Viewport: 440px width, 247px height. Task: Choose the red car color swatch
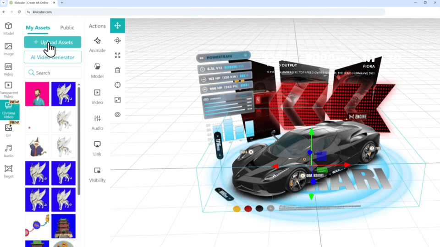pos(248,209)
